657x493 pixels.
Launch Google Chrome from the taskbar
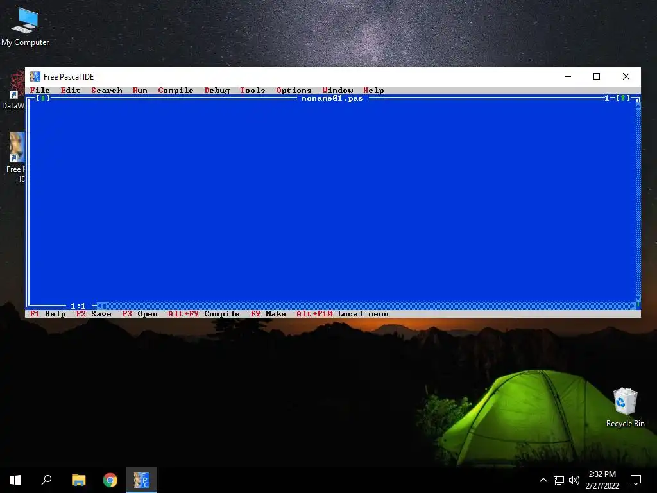(110, 480)
